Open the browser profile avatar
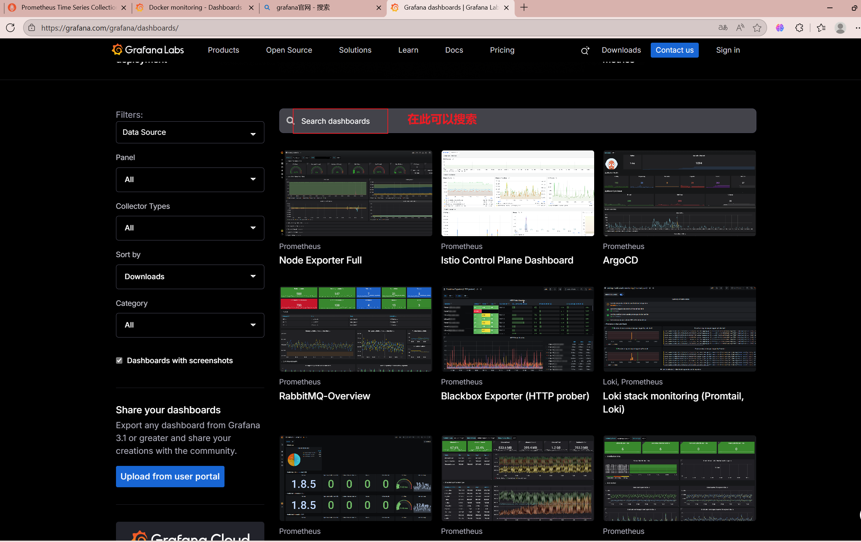The width and height of the screenshot is (861, 542). click(x=840, y=27)
